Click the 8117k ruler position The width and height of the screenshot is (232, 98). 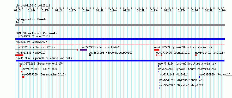coord(72,10)
